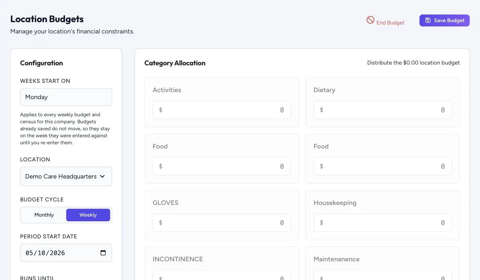Click the WEEKS START ON label

coord(45,81)
